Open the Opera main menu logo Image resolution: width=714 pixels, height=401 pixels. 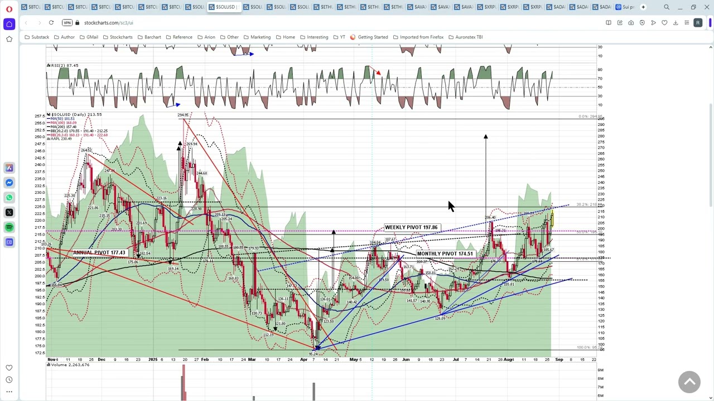(9, 9)
